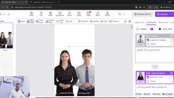Select Half body avatar style
This screenshot has height=98, width=174.
[x=30, y=21]
